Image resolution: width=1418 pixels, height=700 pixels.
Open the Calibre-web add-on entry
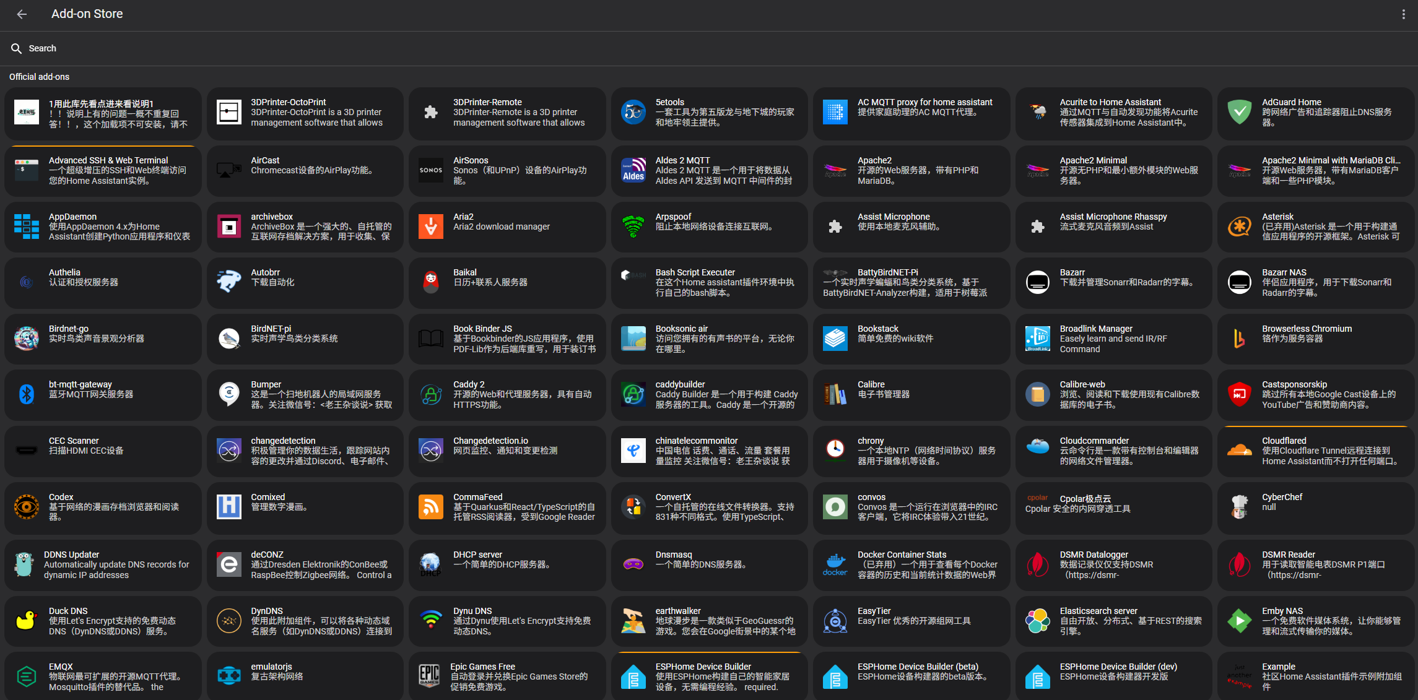click(x=1113, y=394)
